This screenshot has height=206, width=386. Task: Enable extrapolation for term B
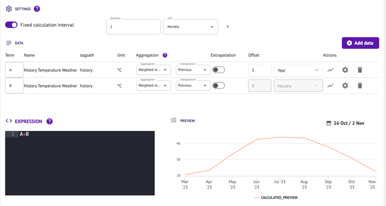(x=219, y=86)
